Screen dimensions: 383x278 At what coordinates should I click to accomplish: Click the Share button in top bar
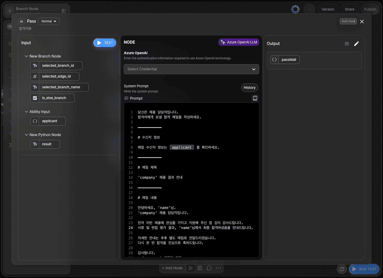pyautogui.click(x=350, y=9)
